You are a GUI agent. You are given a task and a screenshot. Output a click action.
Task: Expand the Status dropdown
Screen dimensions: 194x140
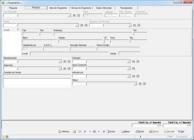(135, 84)
